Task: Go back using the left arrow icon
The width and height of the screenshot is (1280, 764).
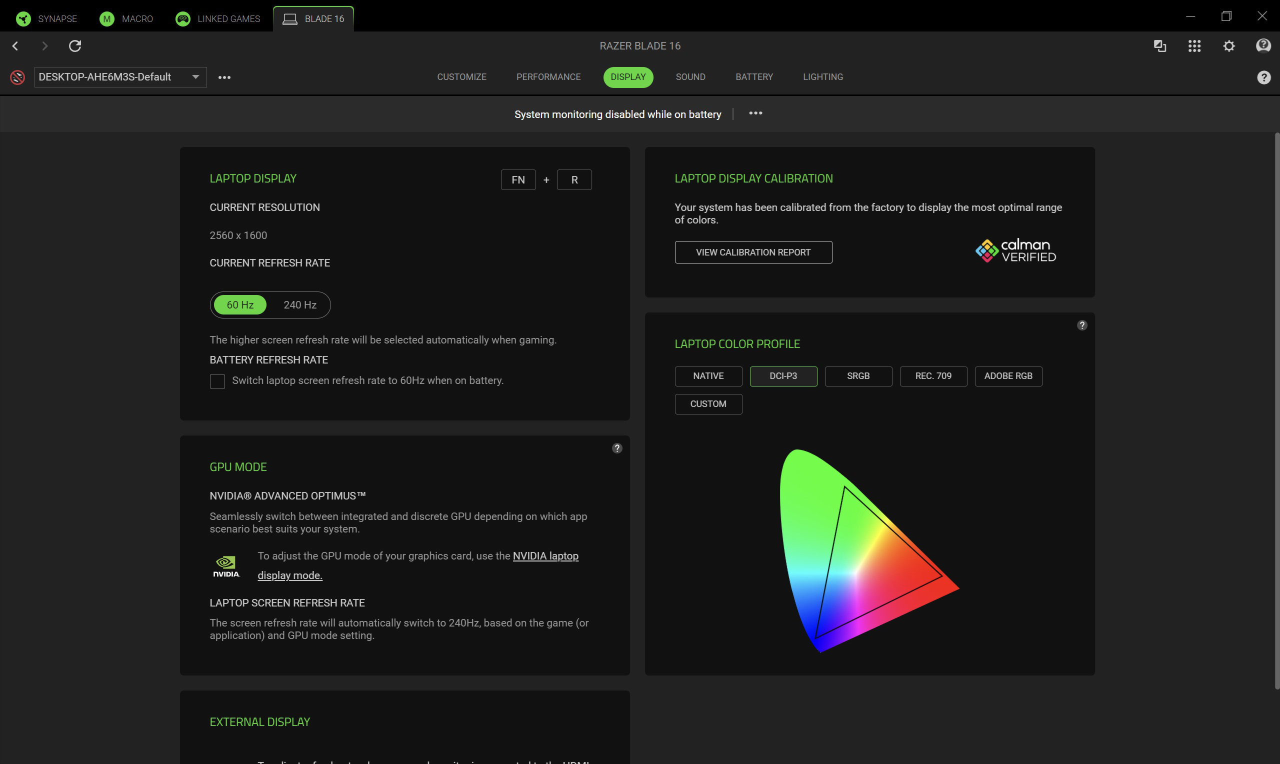Action: click(x=15, y=46)
